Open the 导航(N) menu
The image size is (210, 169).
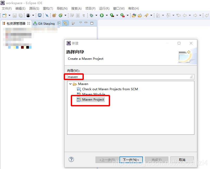62,9
